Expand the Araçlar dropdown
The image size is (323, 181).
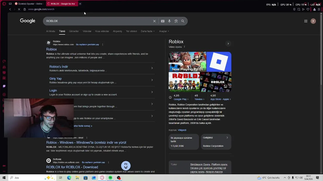(164, 31)
